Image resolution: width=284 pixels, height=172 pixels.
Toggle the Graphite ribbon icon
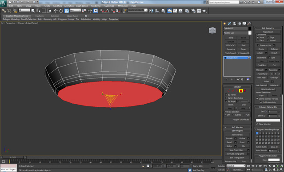pyautogui.click(x=170, y=11)
